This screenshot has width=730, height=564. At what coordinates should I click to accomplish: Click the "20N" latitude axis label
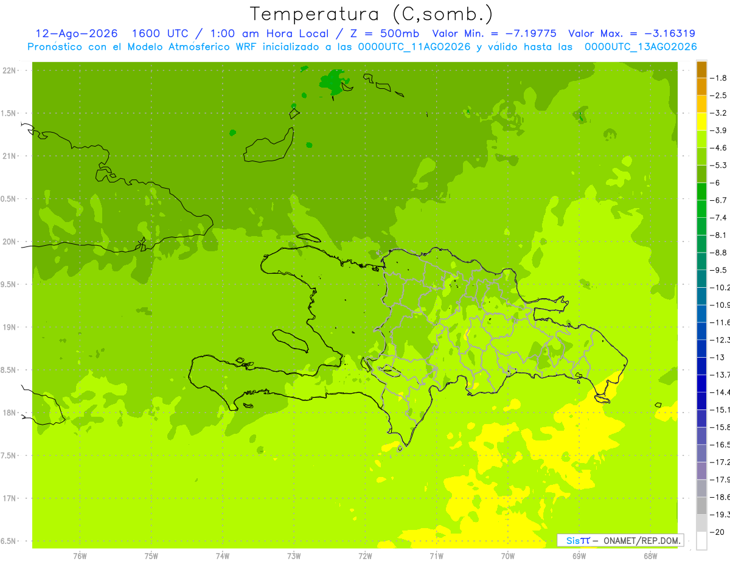point(10,242)
